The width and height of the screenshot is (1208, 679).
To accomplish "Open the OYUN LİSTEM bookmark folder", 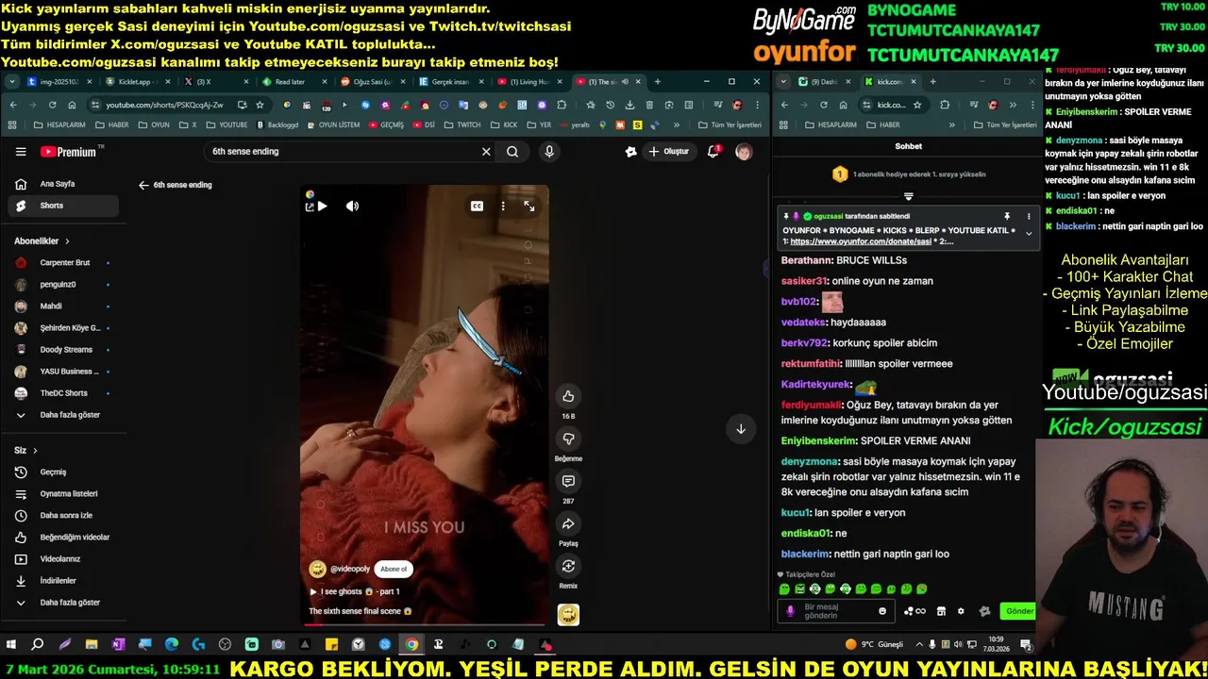I will (x=333, y=124).
